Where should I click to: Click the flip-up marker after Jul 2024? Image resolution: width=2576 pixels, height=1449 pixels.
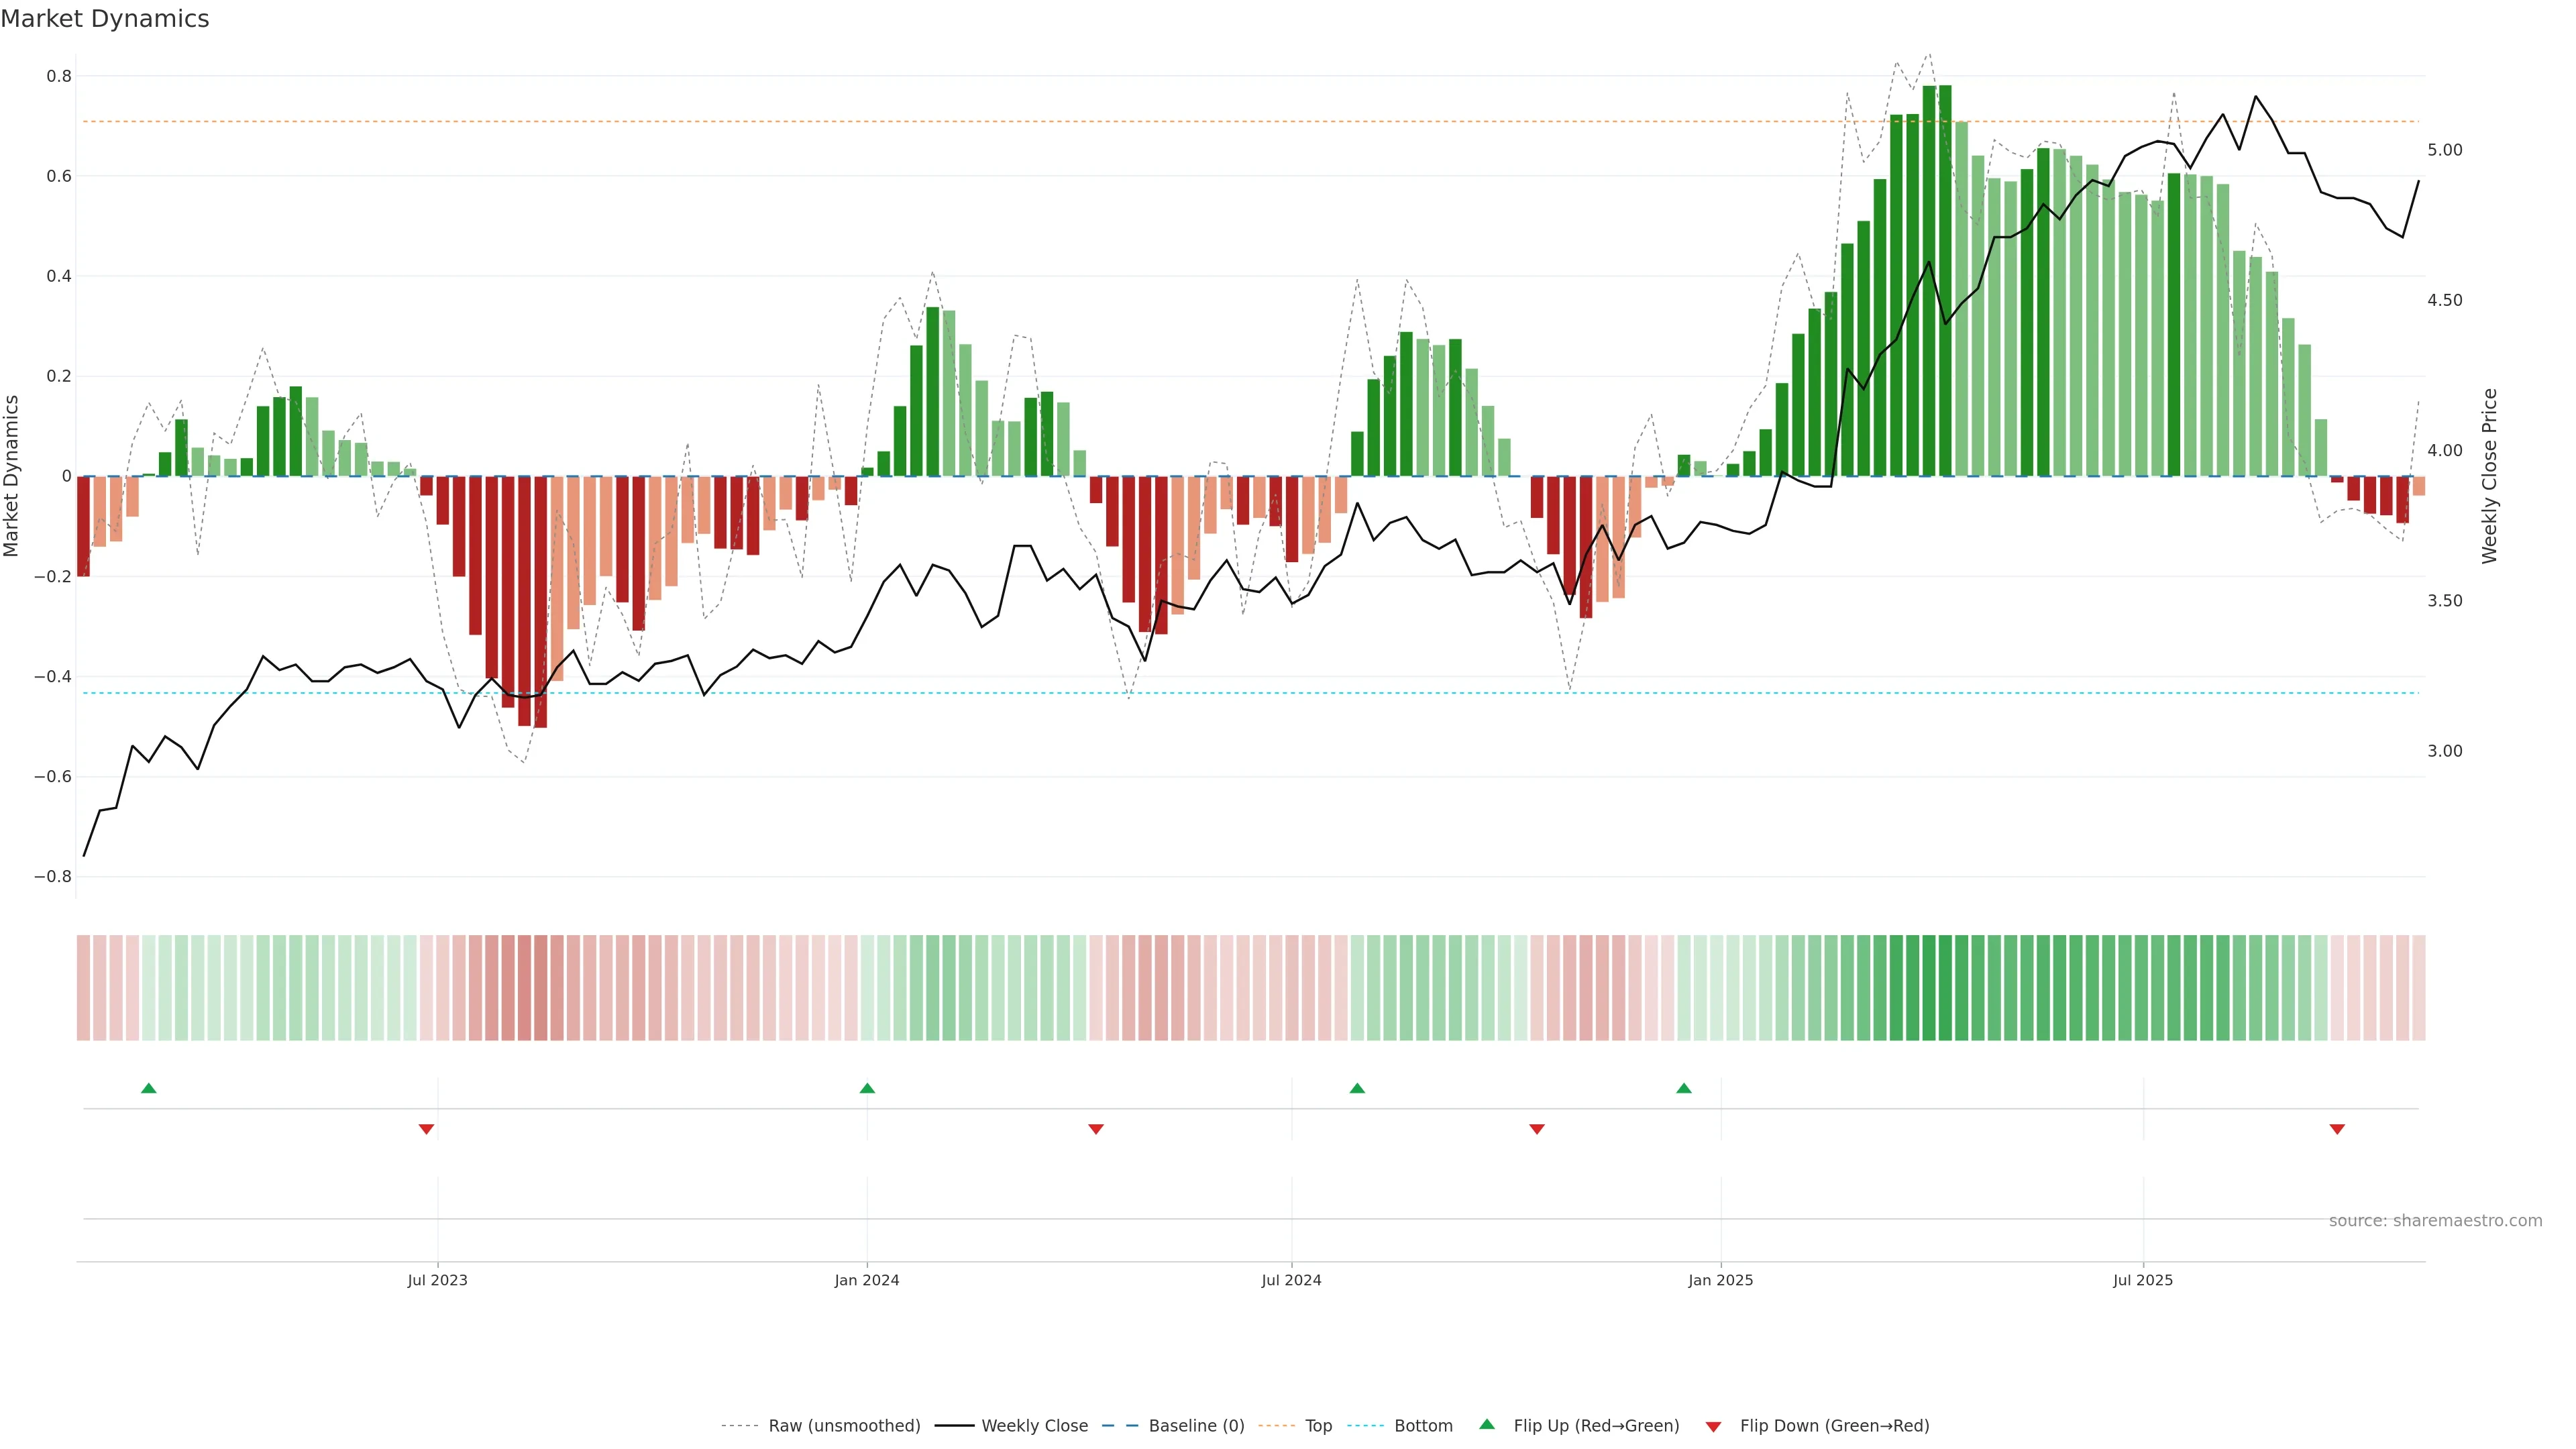1357,1088
